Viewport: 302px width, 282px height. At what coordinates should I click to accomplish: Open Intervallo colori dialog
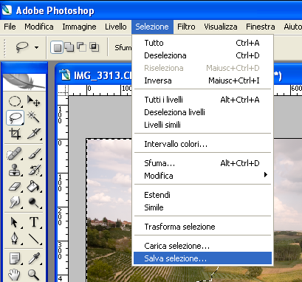202,144
